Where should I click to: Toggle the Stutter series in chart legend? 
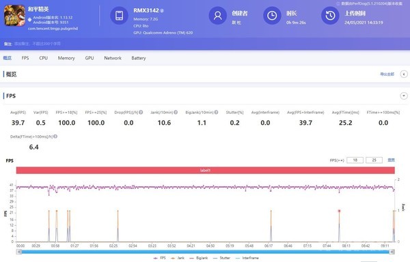(221, 258)
